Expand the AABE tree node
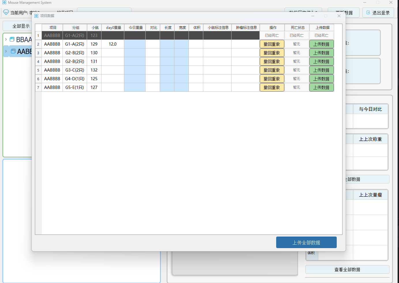399x283 pixels. (6, 51)
